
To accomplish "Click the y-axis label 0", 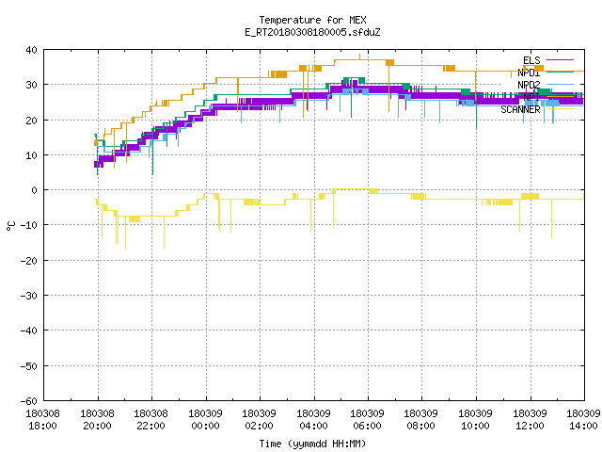I will pyautogui.click(x=35, y=190).
